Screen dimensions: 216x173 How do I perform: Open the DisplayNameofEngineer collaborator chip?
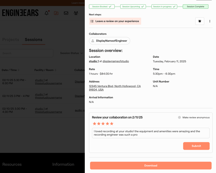coord(110,41)
